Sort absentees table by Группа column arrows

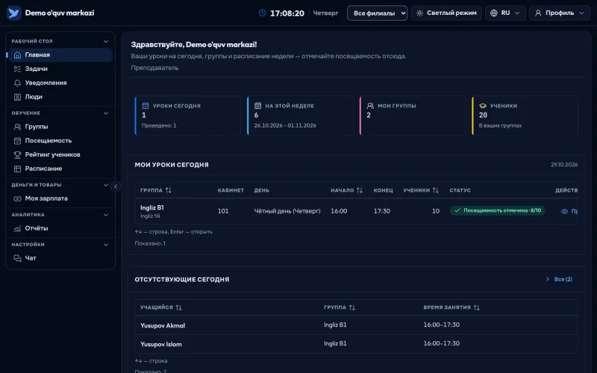tap(351, 307)
